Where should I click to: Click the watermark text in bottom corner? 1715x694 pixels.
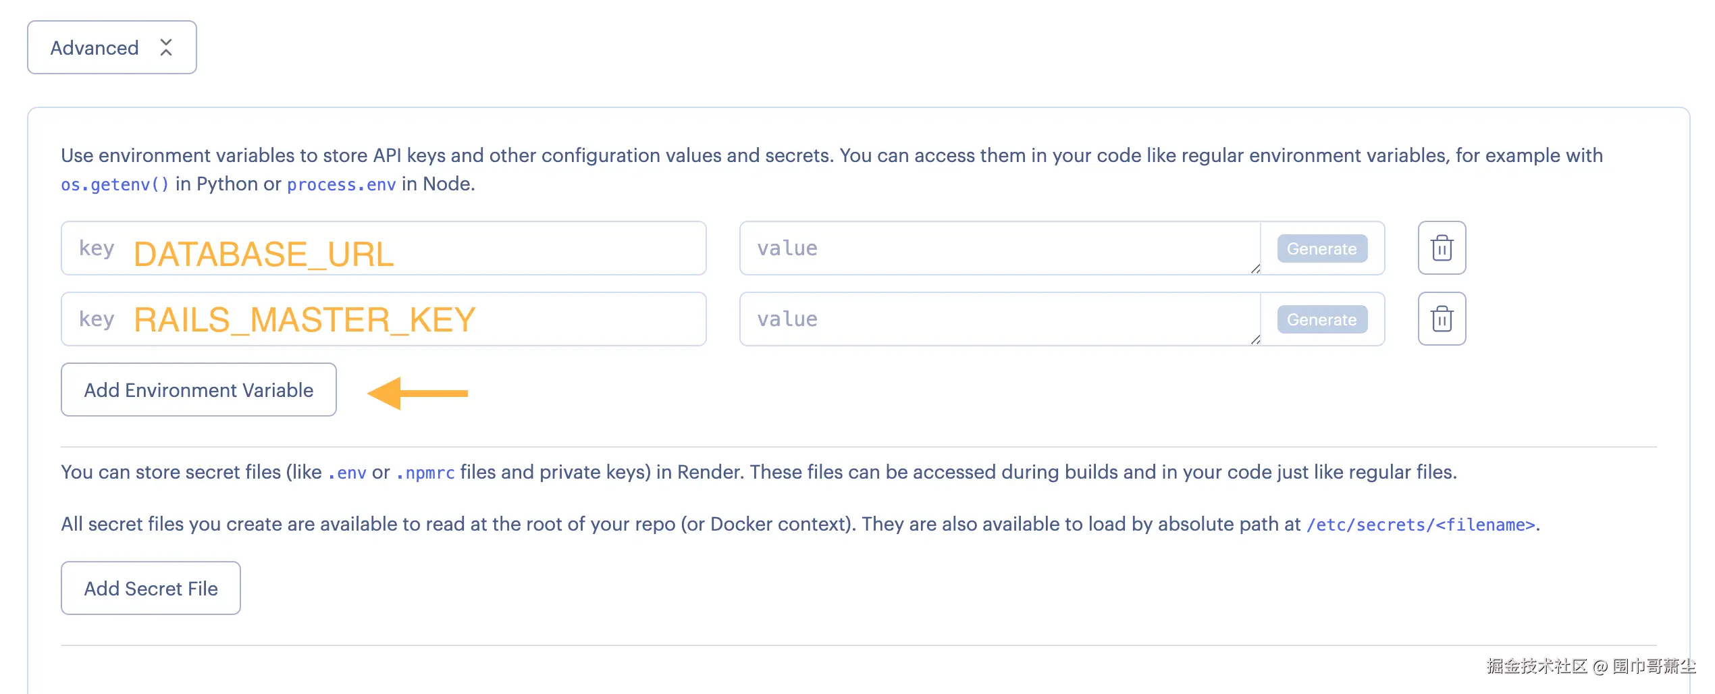point(1590,666)
